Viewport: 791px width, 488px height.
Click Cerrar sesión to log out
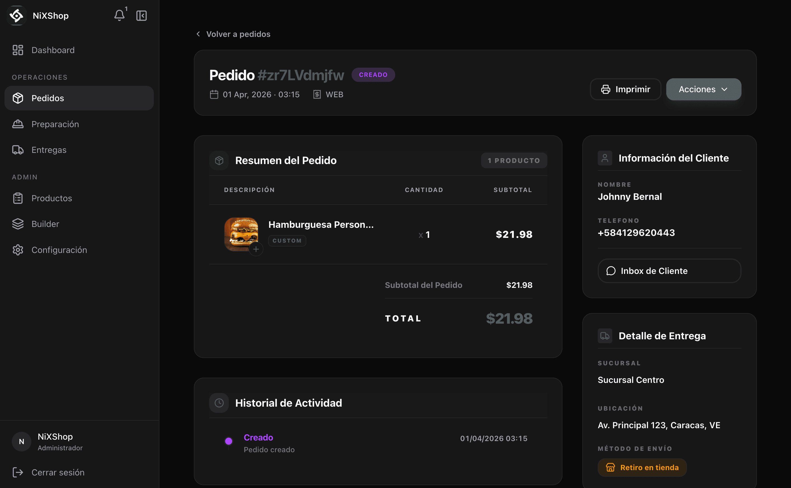(58, 472)
